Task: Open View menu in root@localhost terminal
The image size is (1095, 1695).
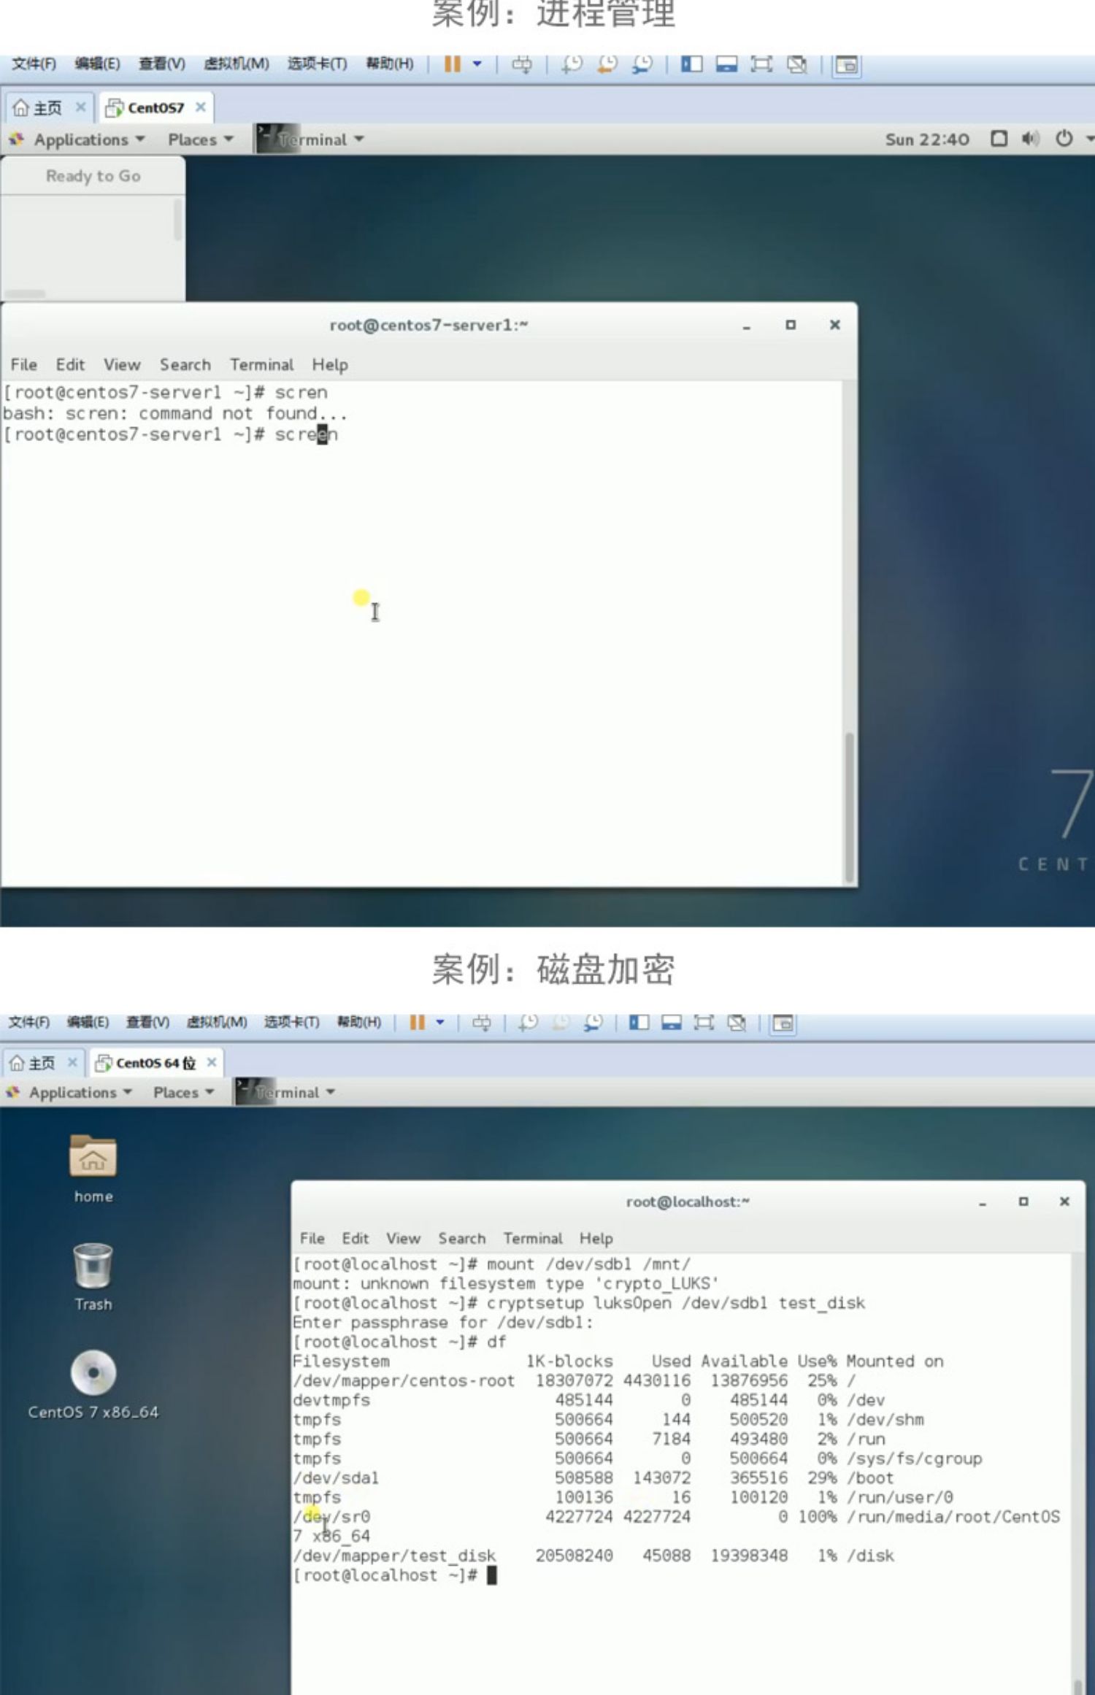Action: point(403,1239)
